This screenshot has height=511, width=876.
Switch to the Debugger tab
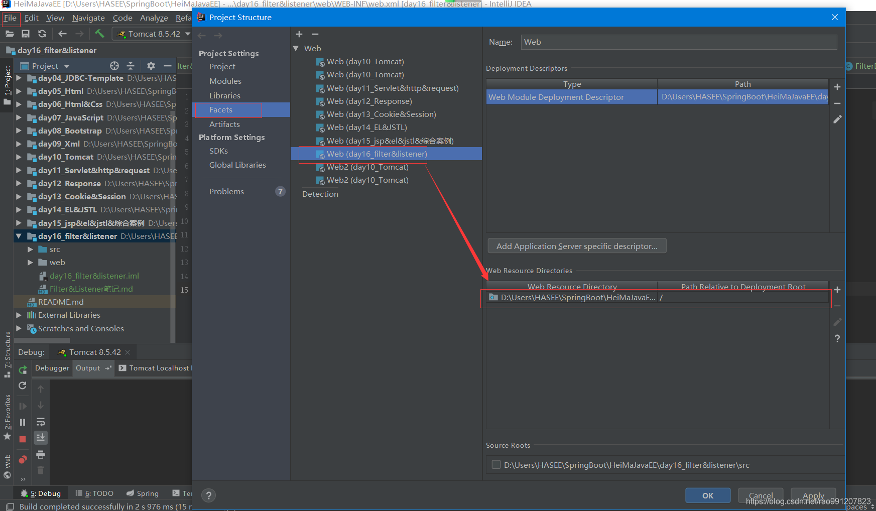pos(52,368)
